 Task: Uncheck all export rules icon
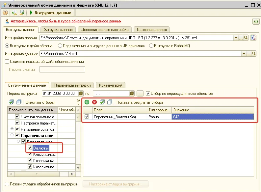click(x=19, y=102)
